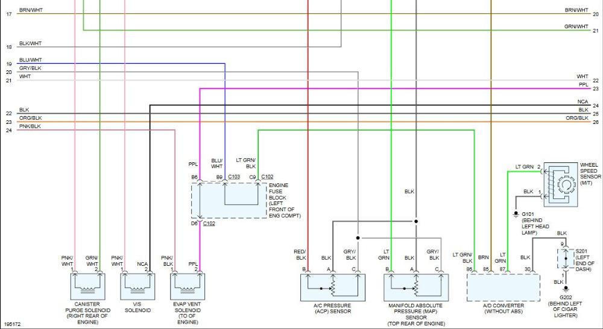Click the A/D Converter dashed box
The image size is (603, 329).
[x=504, y=287]
